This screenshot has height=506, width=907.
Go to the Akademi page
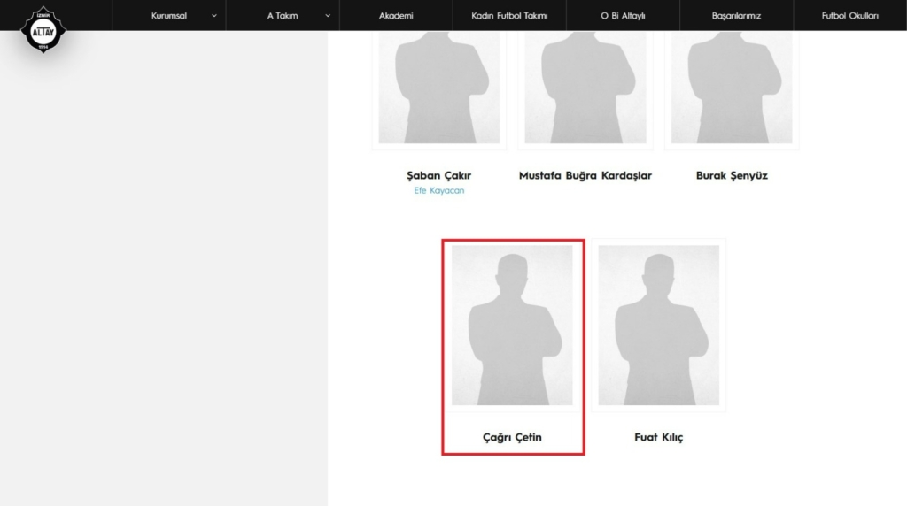click(396, 16)
